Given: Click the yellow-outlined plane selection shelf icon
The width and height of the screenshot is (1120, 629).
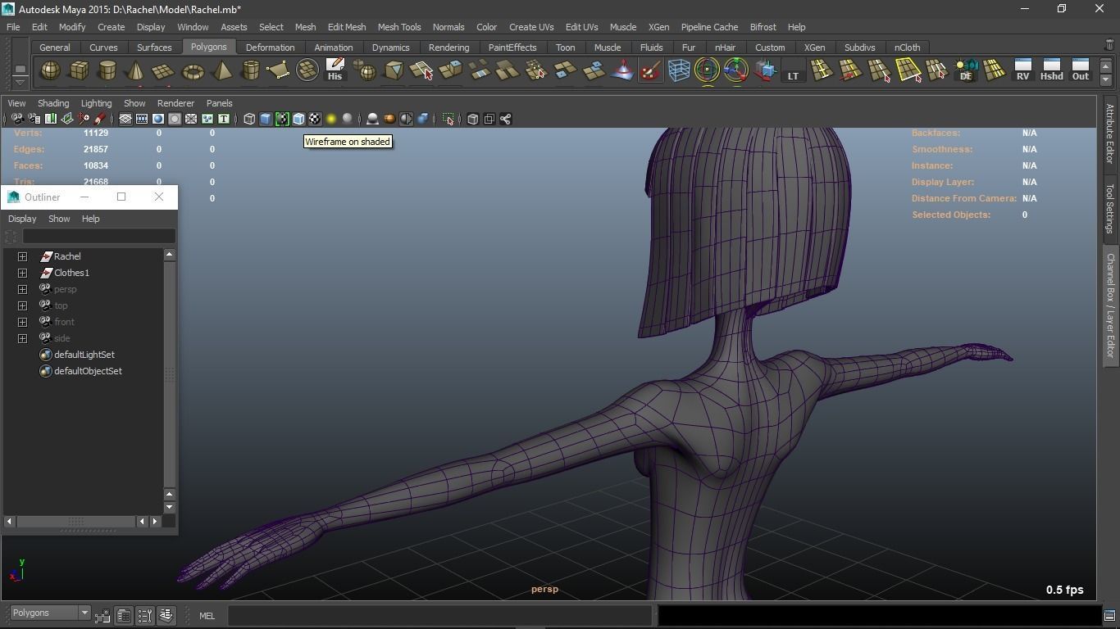Looking at the screenshot, I should (x=908, y=71).
